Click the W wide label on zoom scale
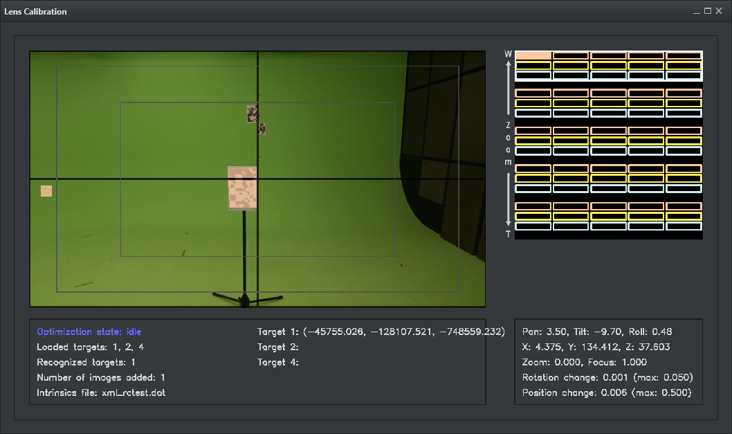Screen dimensions: 732x434 click(509, 54)
